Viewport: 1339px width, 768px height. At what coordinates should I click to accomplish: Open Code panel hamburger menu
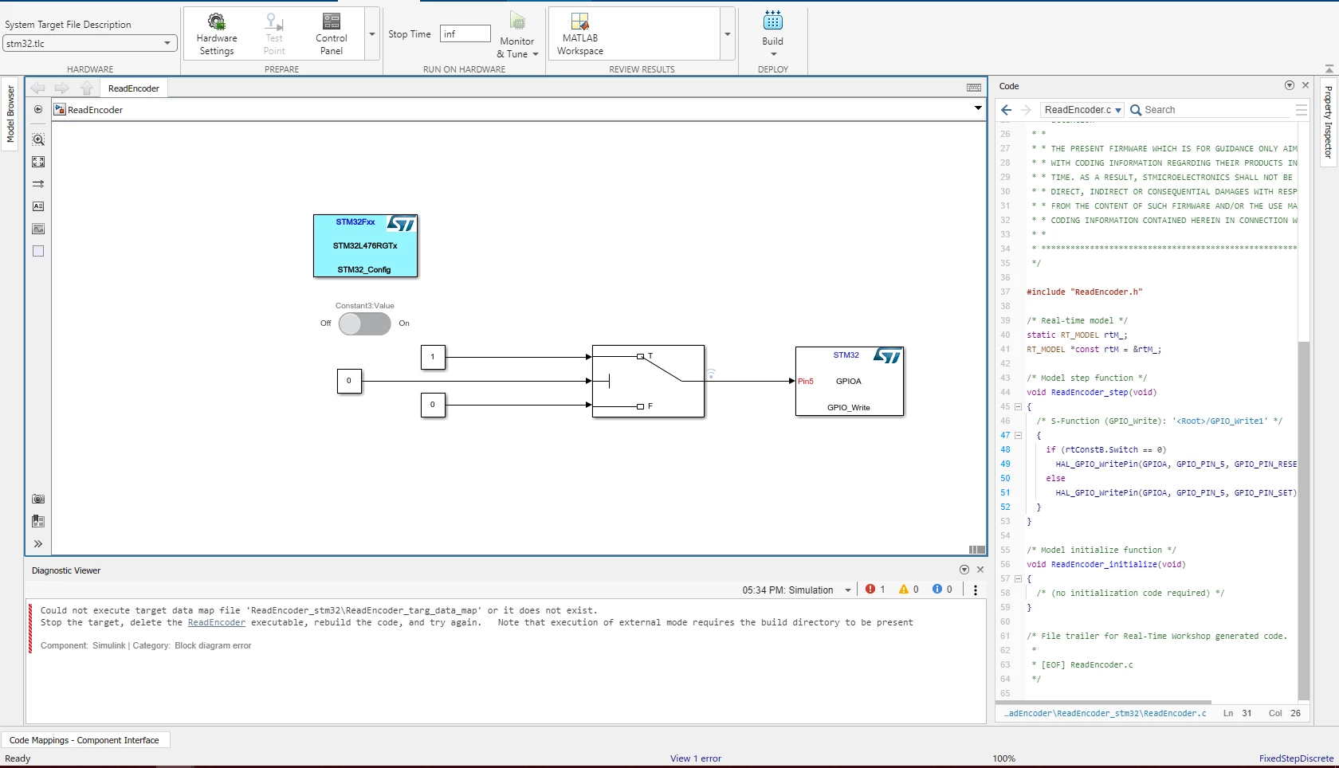point(1302,110)
